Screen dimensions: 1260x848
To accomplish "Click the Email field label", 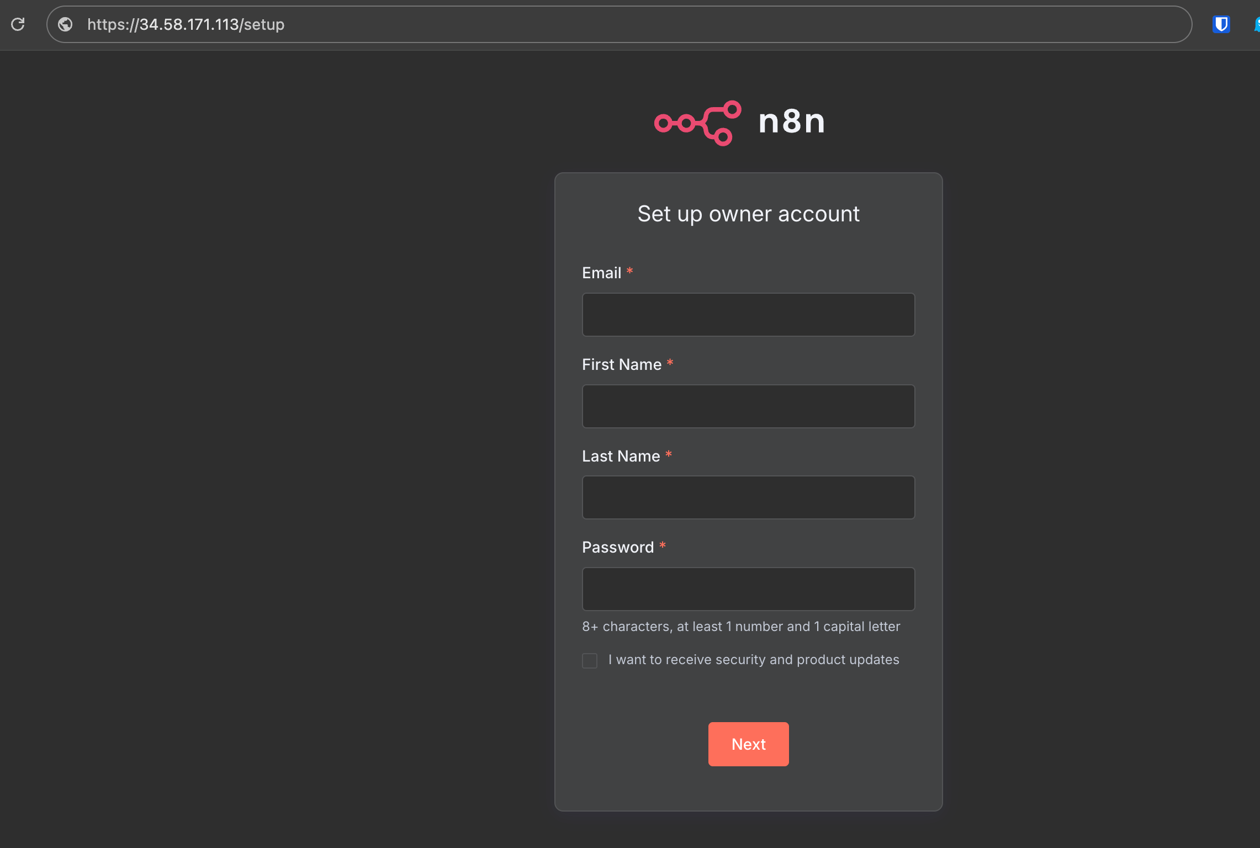I will [x=601, y=273].
